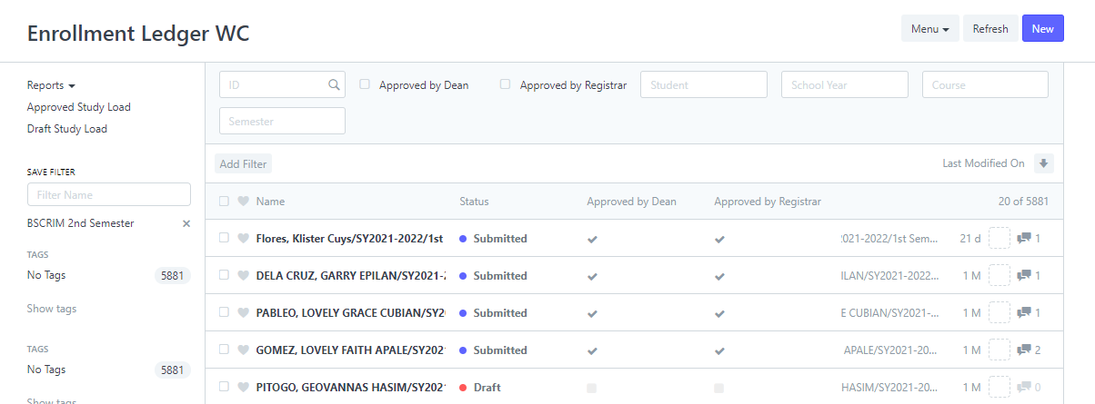Image resolution: width=1095 pixels, height=404 pixels.
Task: Click the Add Filter button
Action: (x=244, y=164)
